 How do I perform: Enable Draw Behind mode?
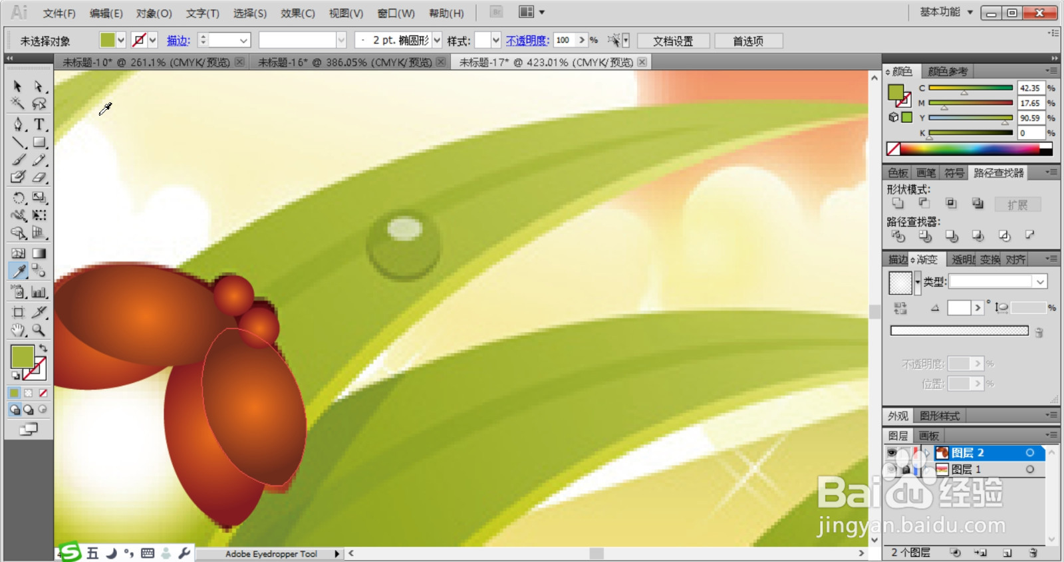pos(29,410)
